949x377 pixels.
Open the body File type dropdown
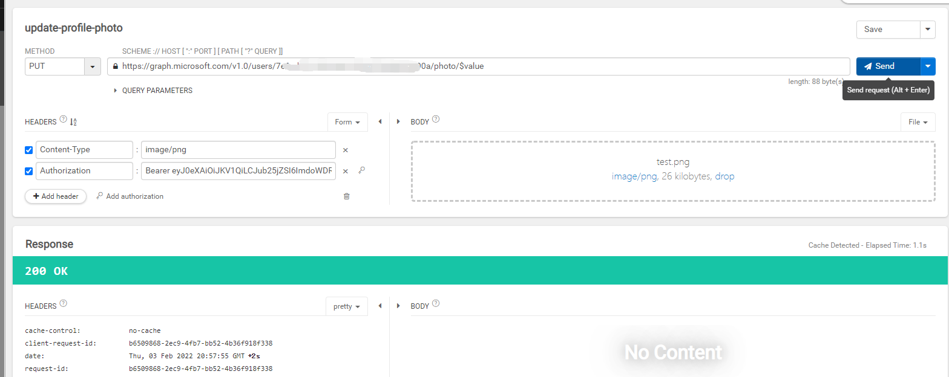click(918, 122)
